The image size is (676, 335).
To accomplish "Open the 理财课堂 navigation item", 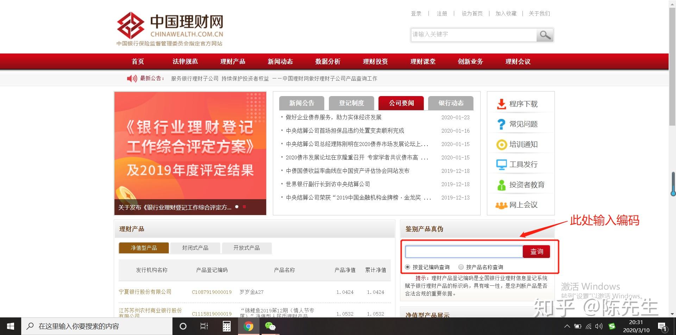I will click(x=423, y=62).
